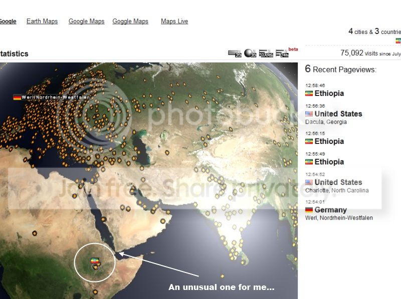Click Charlotte, North Carolina location text
Screen dimensions: 401x299
pos(337,190)
